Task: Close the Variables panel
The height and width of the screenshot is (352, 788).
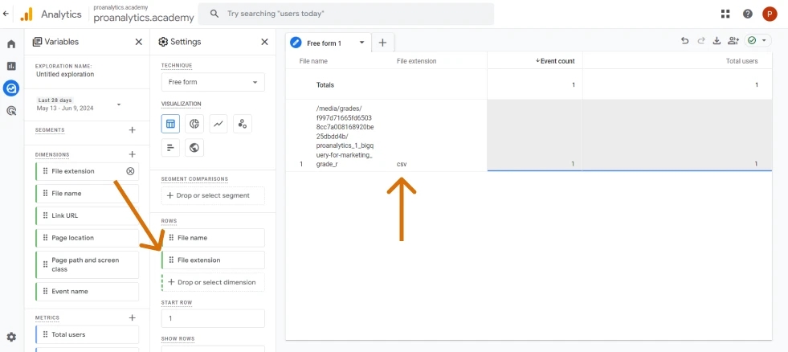Action: (139, 42)
